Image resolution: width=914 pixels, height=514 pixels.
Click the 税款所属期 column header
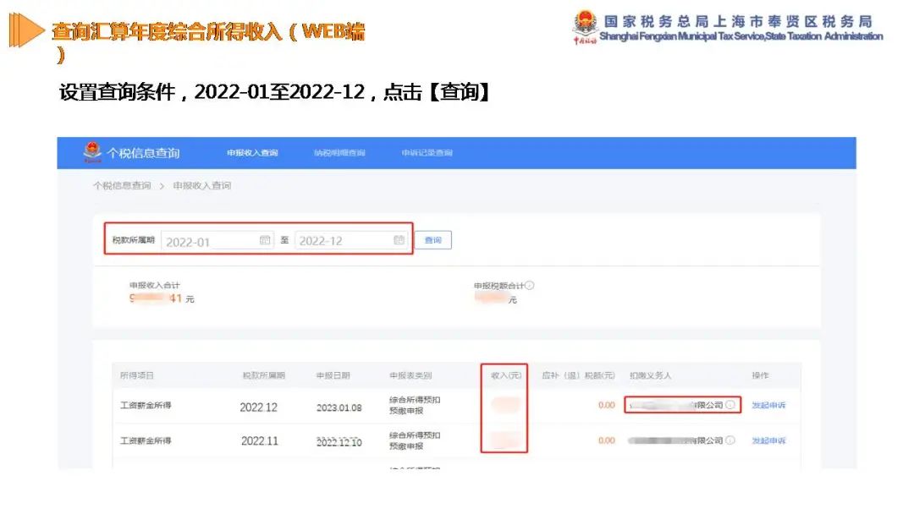[264, 375]
